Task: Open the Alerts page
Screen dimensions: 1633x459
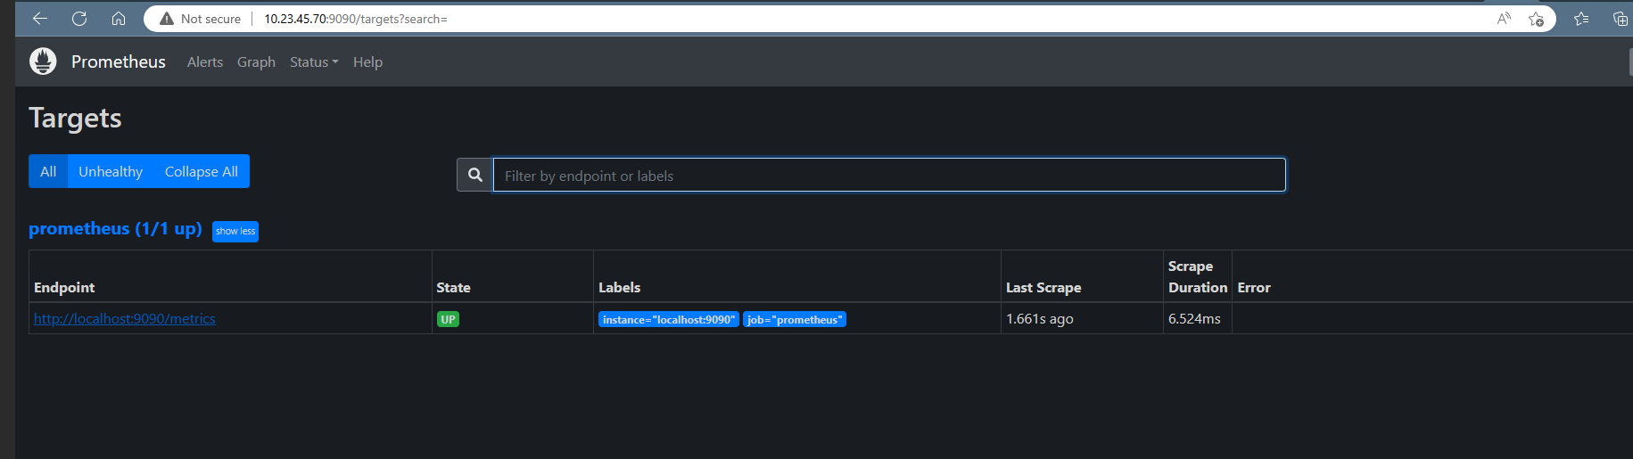Action: (x=205, y=62)
